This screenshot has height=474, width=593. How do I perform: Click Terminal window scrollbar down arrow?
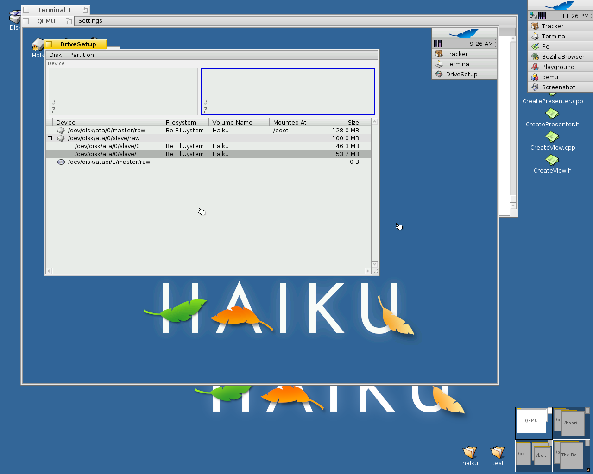click(513, 206)
